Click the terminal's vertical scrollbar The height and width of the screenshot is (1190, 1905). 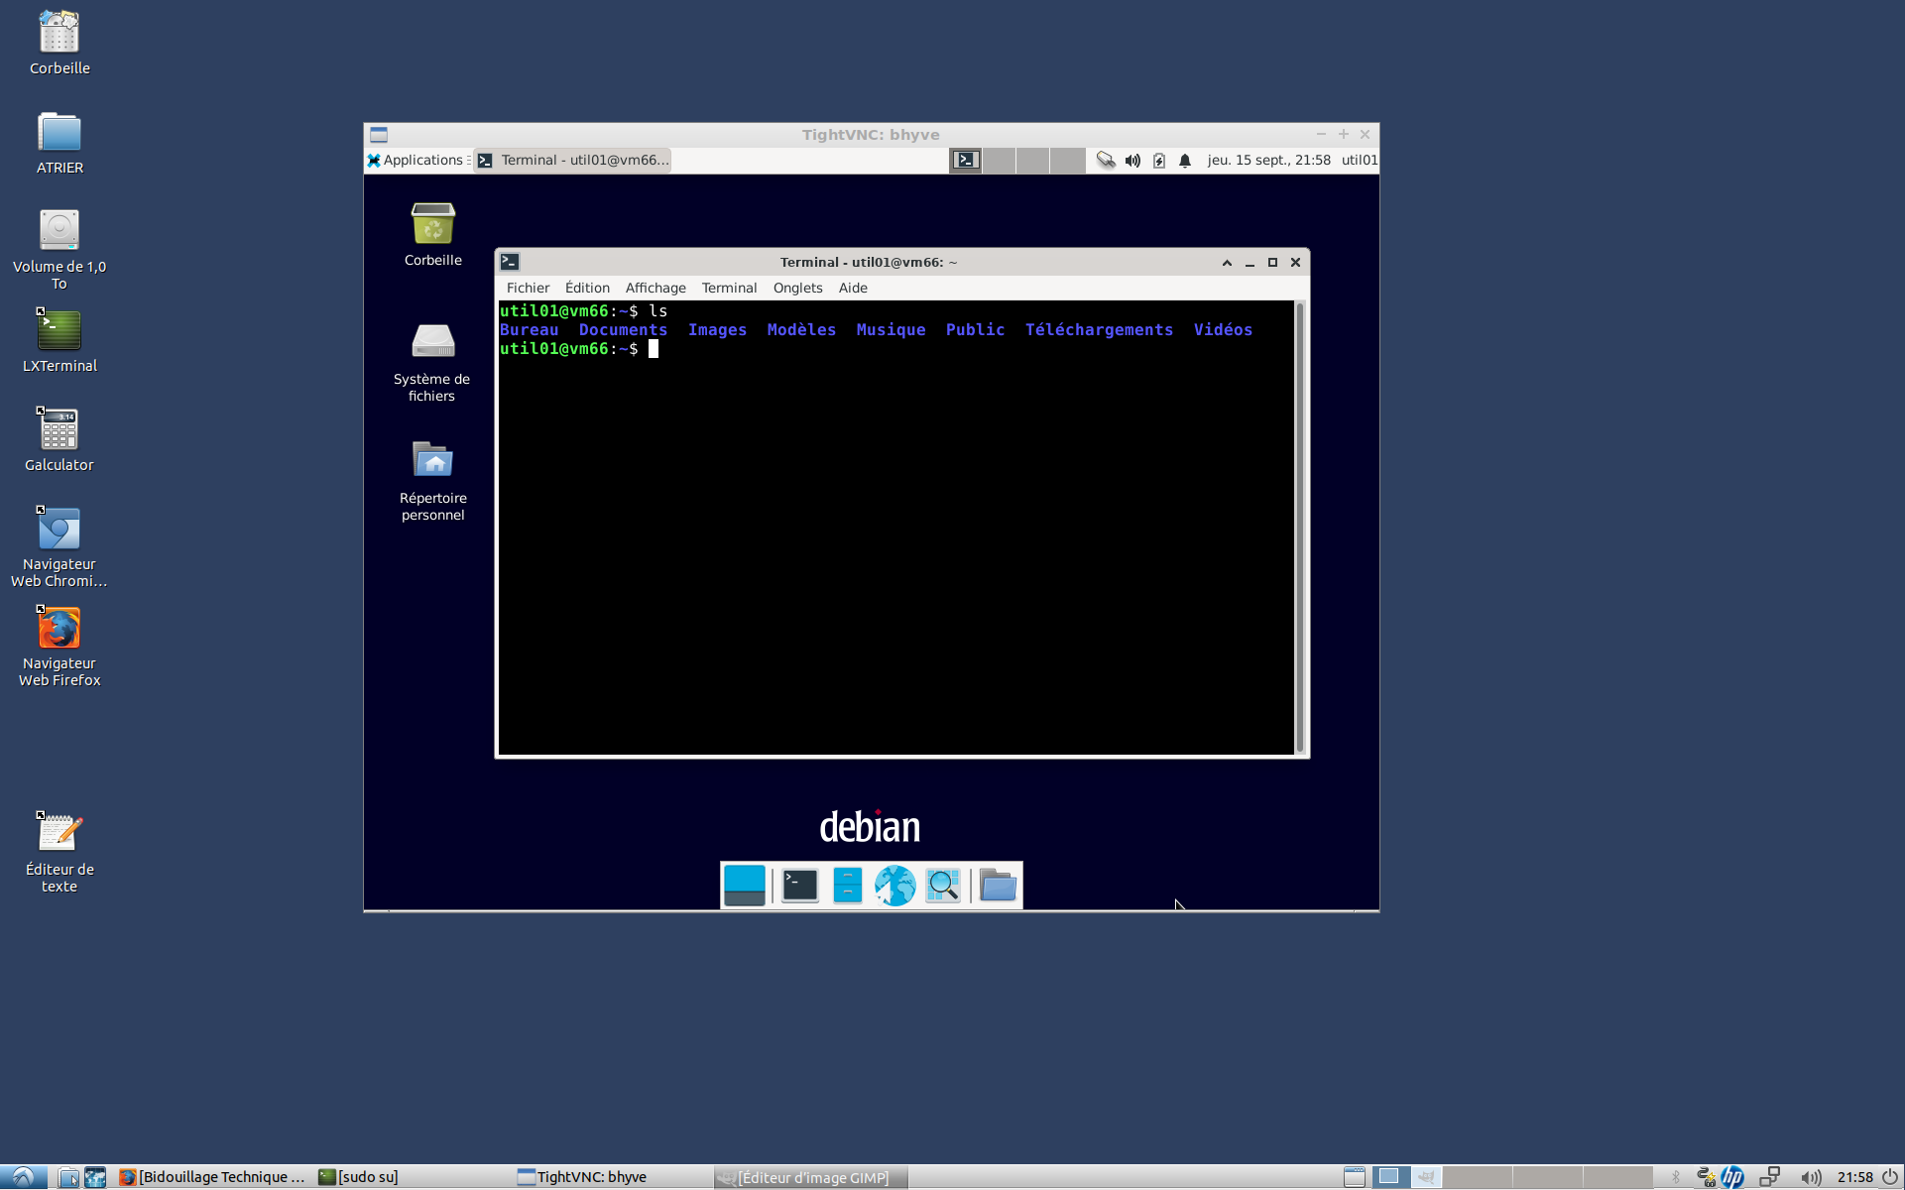1300,528
